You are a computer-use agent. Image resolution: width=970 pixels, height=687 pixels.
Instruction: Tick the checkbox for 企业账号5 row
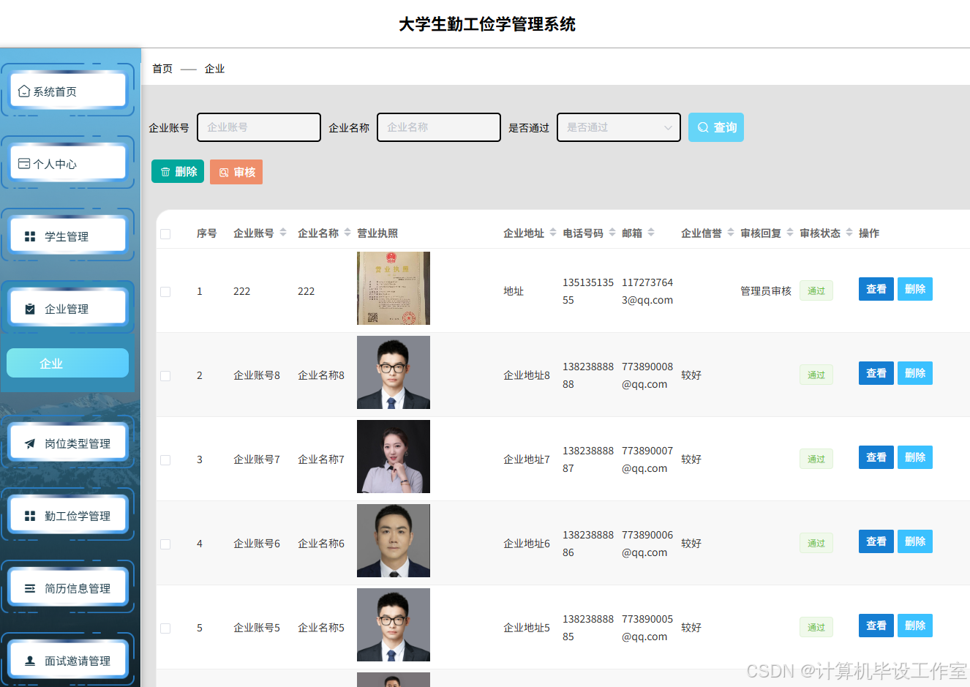(x=165, y=628)
